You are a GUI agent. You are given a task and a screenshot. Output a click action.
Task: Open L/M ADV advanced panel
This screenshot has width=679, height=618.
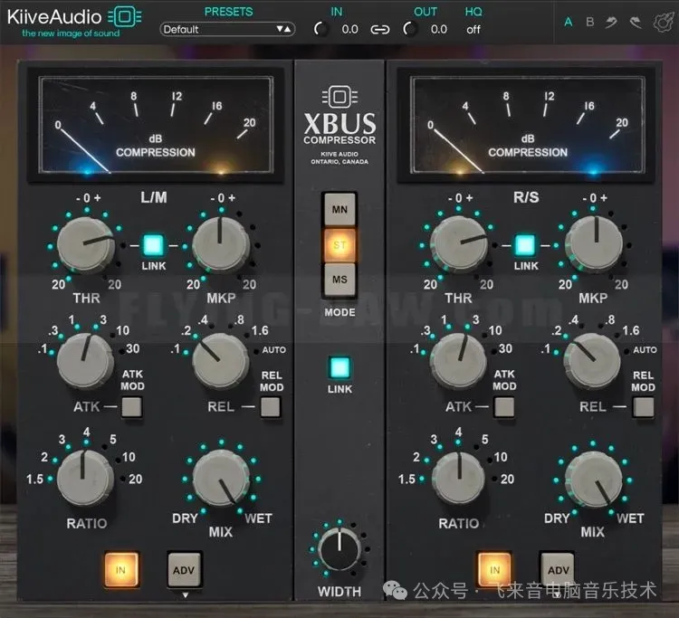pyautogui.click(x=184, y=570)
